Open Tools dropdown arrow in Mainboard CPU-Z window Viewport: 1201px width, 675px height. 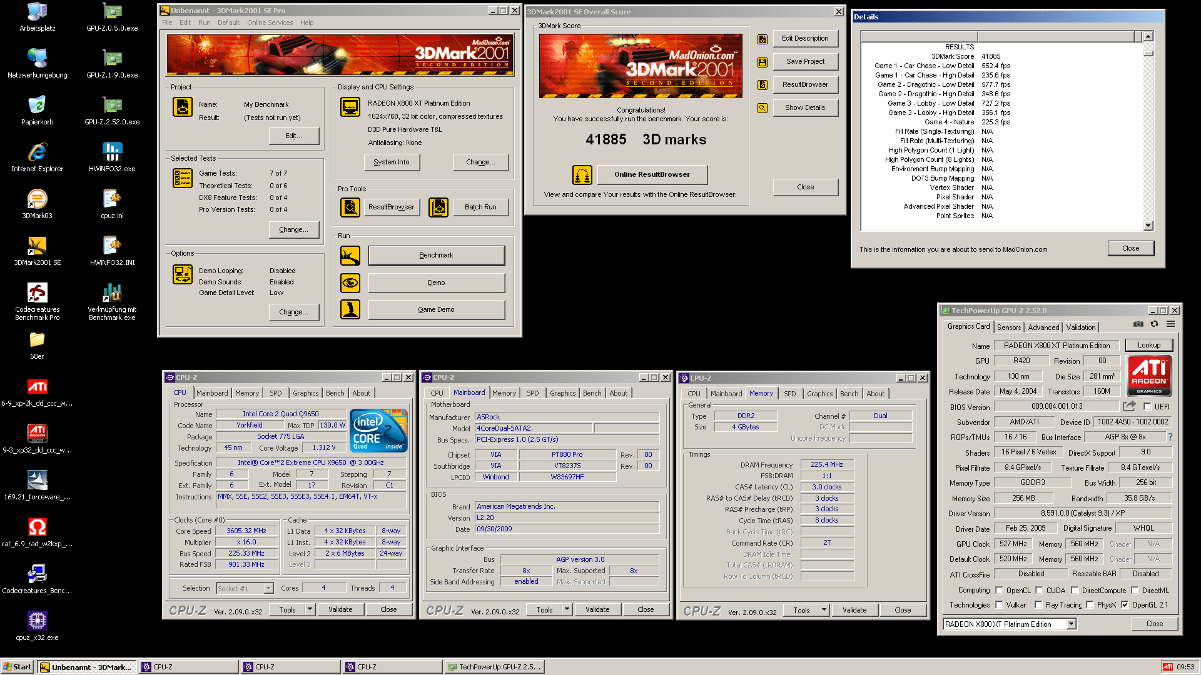567,609
